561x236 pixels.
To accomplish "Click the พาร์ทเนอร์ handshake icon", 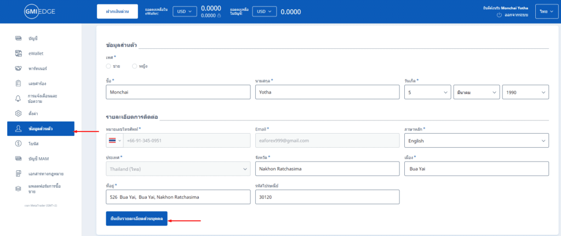I will 18,68.
